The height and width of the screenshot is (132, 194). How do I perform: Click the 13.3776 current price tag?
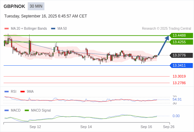[181, 55]
